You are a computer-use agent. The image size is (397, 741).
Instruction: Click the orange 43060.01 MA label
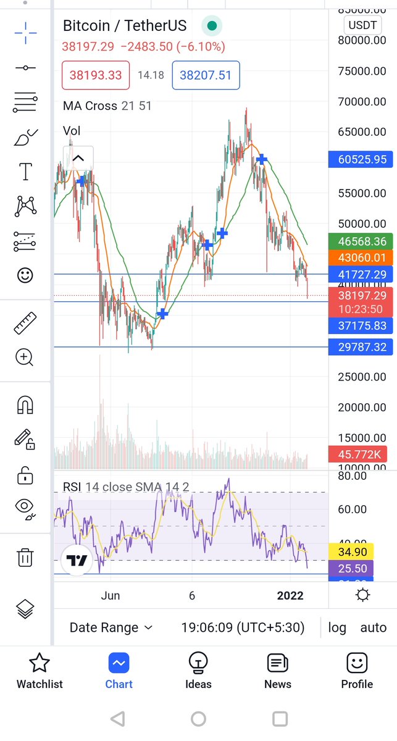coord(363,257)
